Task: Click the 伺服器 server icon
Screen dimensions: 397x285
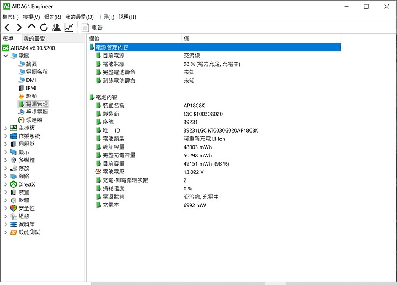Action: pyautogui.click(x=13, y=144)
